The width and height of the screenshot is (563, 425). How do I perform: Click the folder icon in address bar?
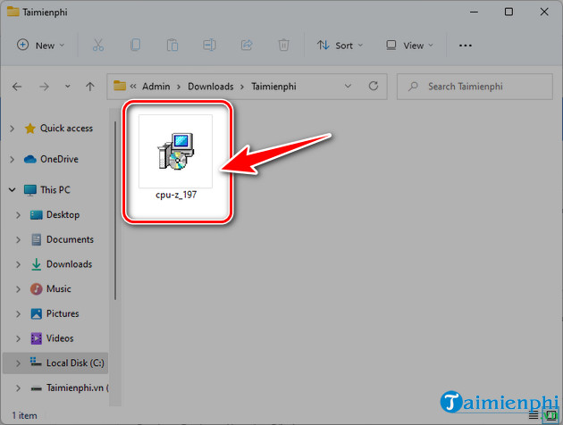click(120, 86)
